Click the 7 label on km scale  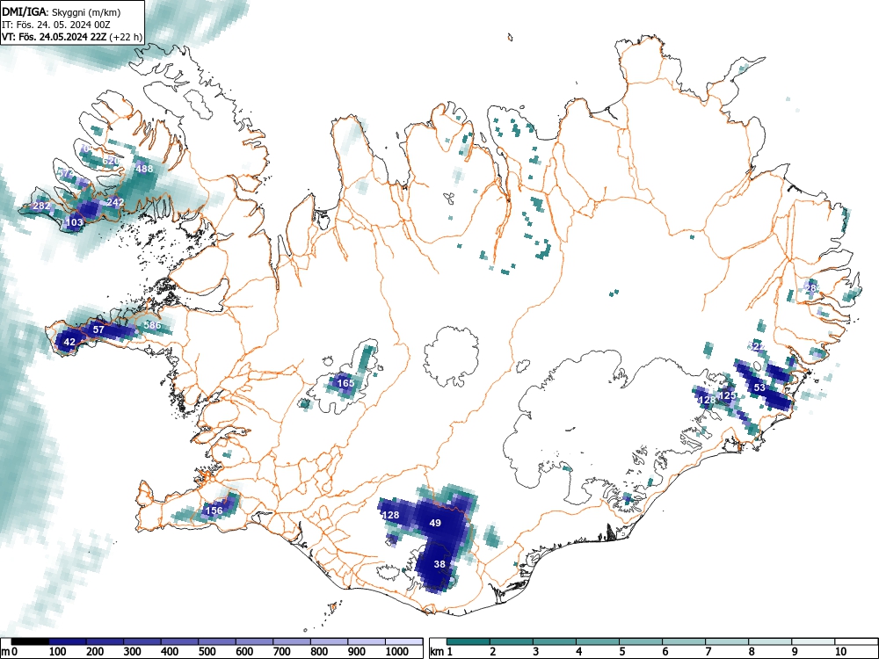click(708, 651)
